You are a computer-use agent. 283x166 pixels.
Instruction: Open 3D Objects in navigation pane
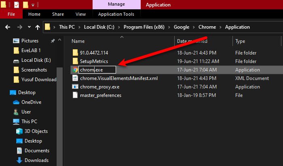(x=36, y=131)
